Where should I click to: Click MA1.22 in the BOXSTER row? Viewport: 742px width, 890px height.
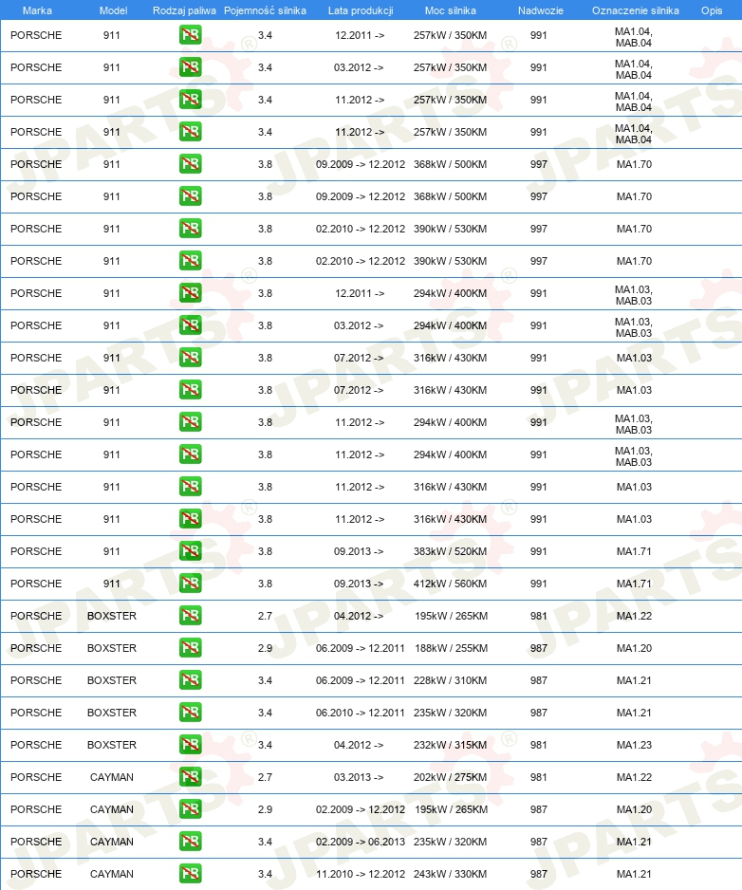[x=634, y=616]
